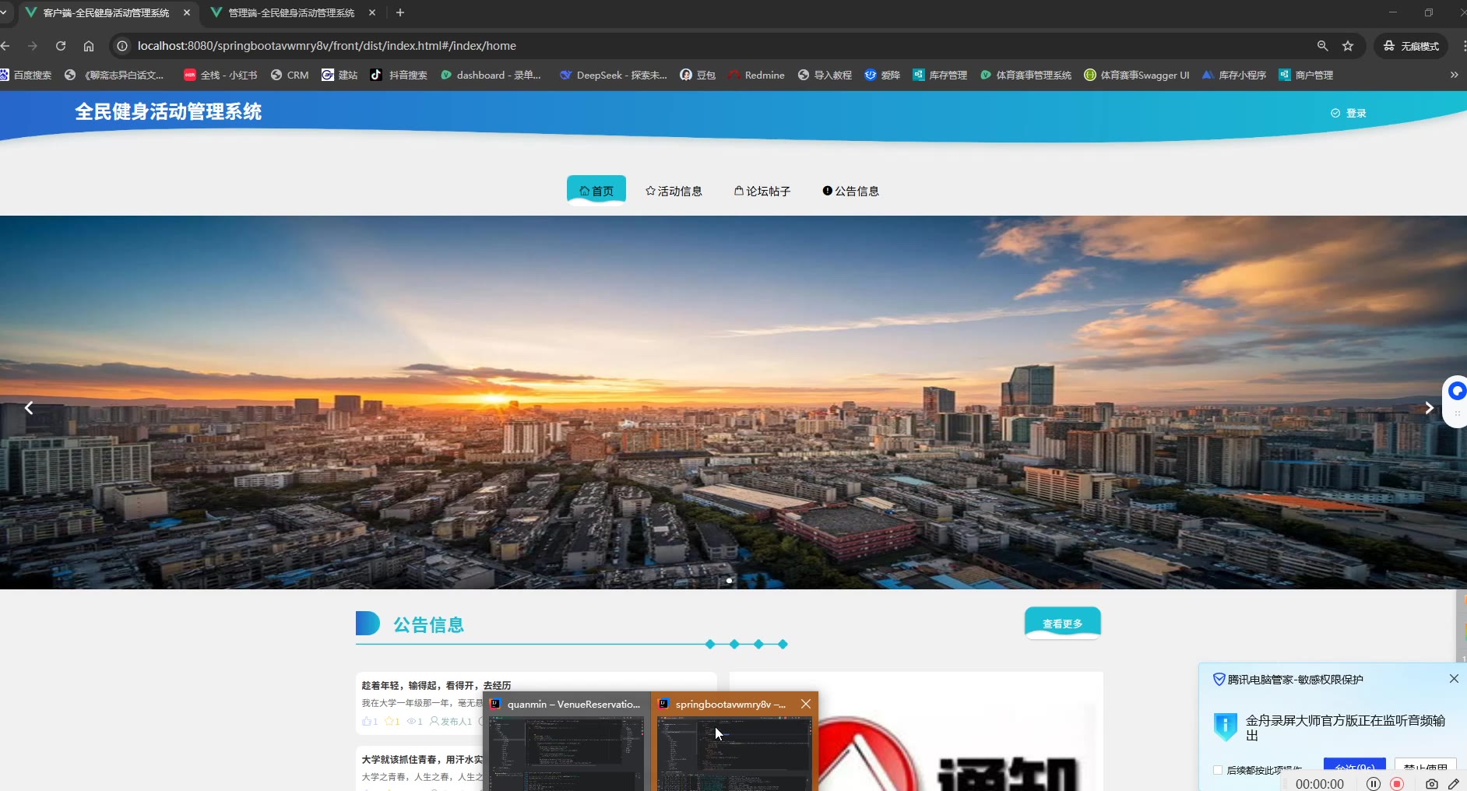Open the 库存管理 bookmark
Viewport: 1467px width, 791px height.
coord(940,75)
